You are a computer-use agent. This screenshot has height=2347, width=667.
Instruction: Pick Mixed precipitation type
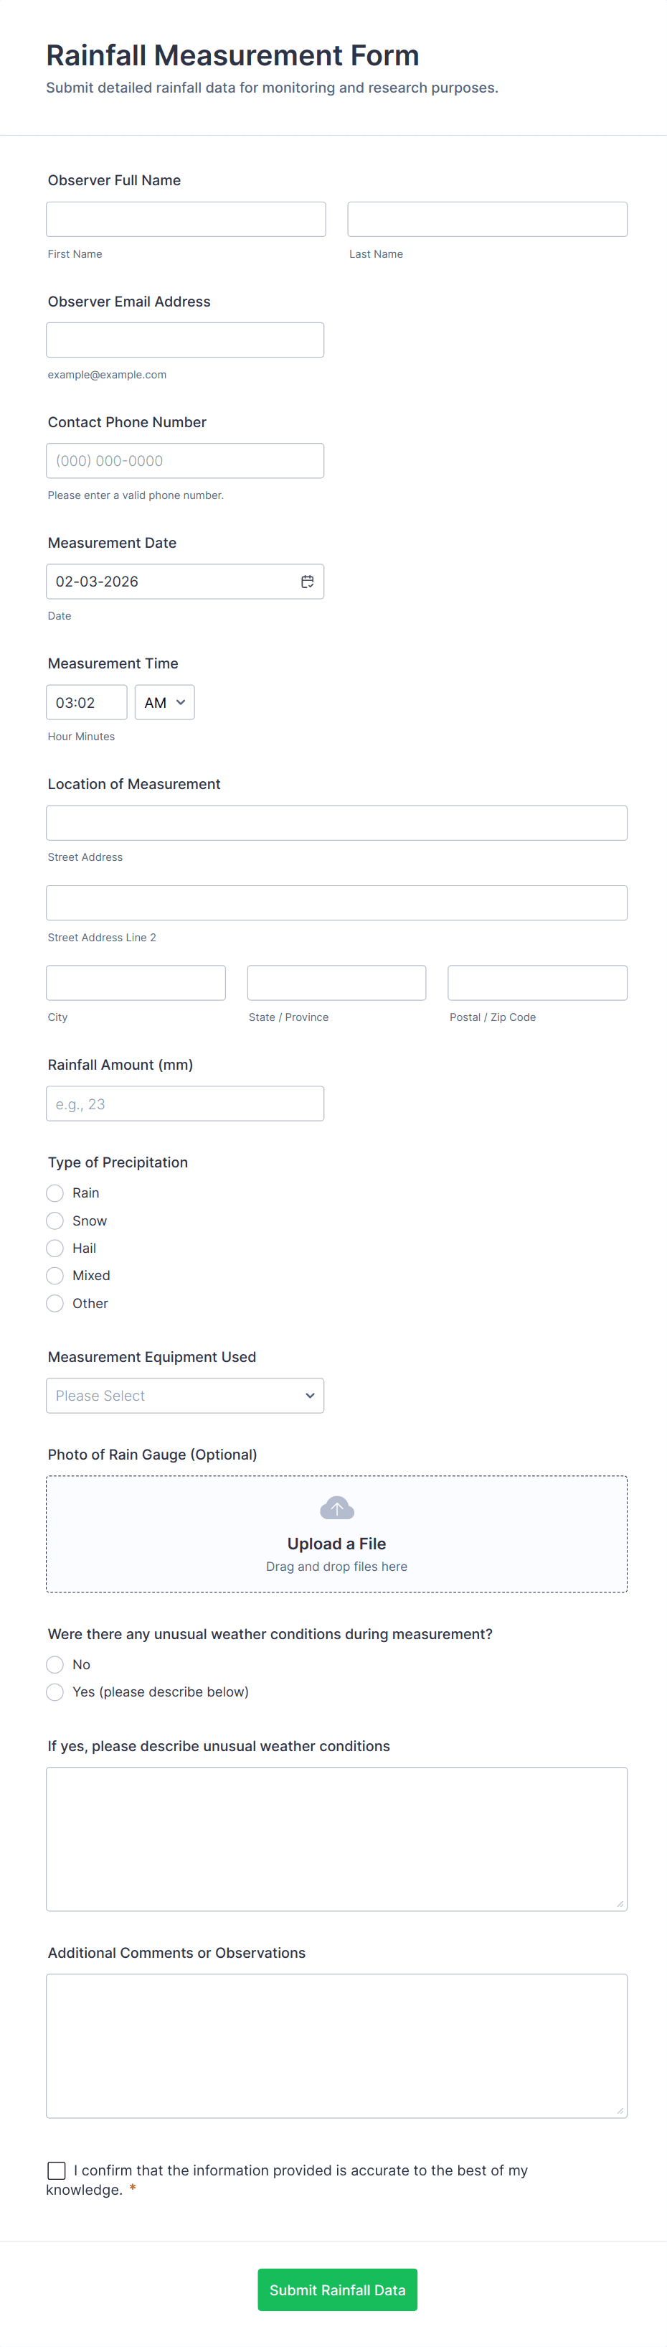(x=55, y=1276)
